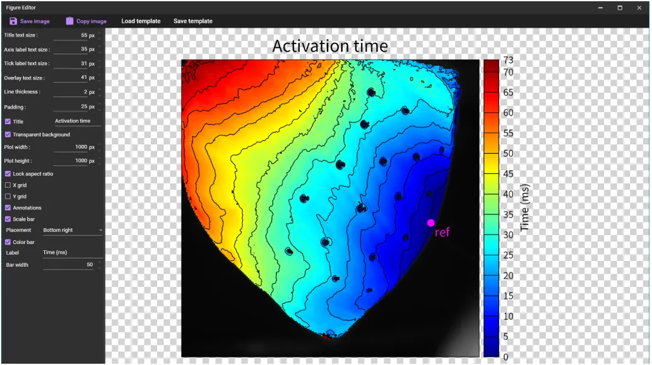Expand the scale bar Placement dropdown
This screenshot has height=365, width=652.
pyautogui.click(x=71, y=231)
